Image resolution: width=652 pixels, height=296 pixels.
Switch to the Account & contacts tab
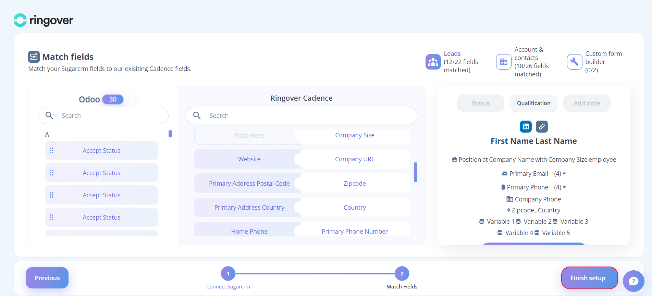click(x=522, y=62)
